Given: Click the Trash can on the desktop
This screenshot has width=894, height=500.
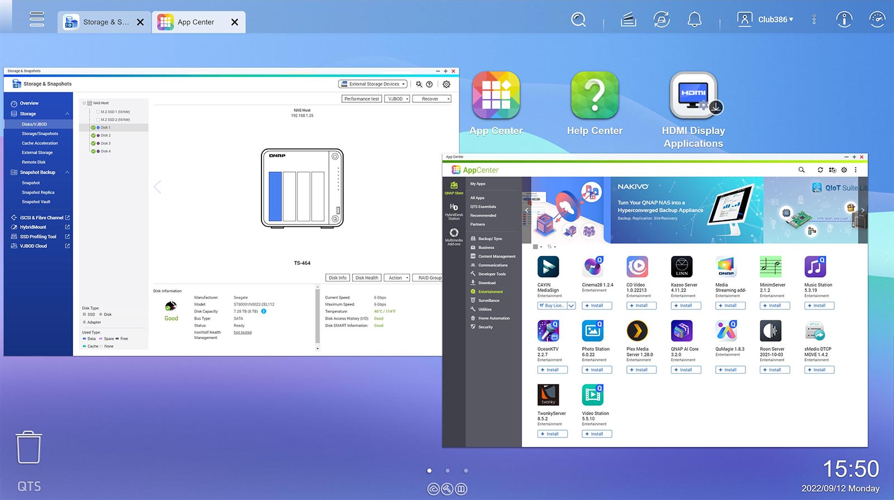Looking at the screenshot, I should pos(28,447).
